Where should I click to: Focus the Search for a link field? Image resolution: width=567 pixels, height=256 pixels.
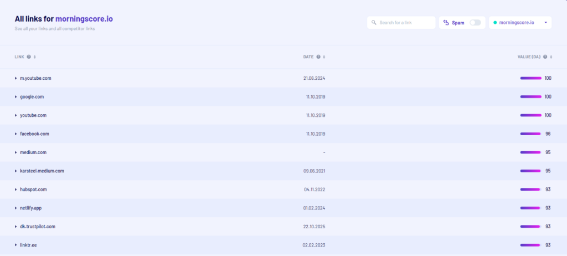[x=401, y=23]
